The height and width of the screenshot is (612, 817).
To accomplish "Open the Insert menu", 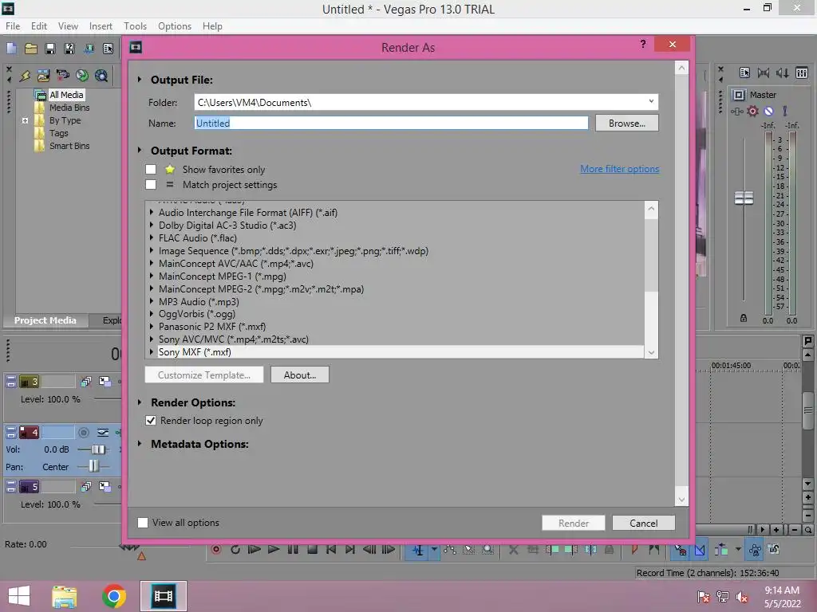I will pos(101,26).
